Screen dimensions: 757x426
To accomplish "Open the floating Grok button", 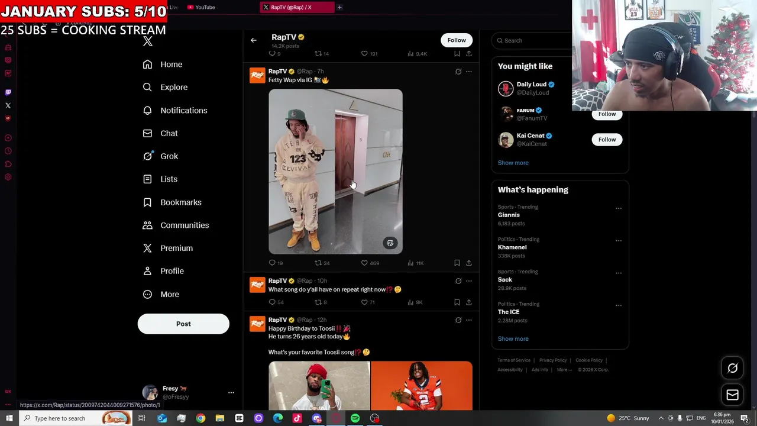I will pyautogui.click(x=732, y=368).
